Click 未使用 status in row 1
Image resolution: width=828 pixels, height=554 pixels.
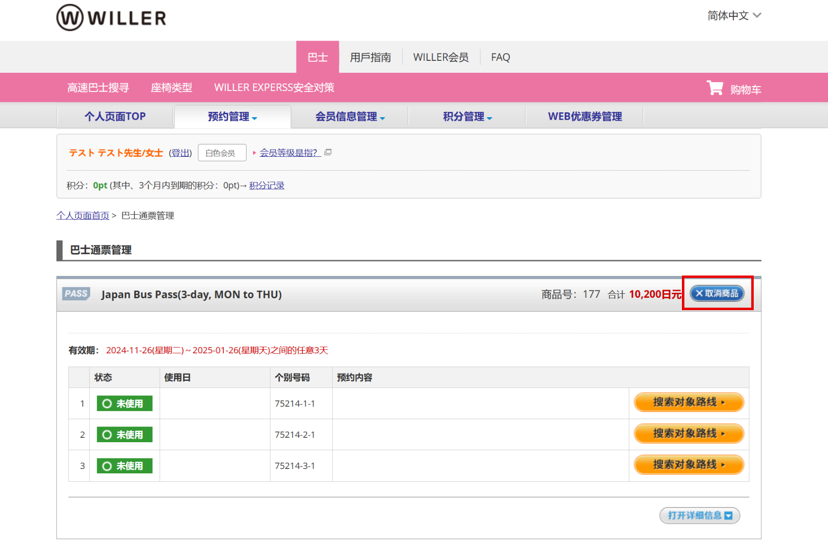[124, 404]
